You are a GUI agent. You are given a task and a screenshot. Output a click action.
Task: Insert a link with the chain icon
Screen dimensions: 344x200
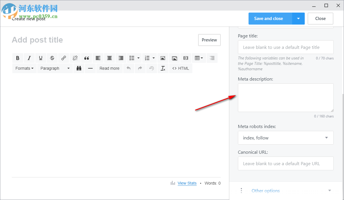coord(64,58)
